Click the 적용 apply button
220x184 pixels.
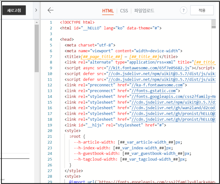tap(202, 10)
